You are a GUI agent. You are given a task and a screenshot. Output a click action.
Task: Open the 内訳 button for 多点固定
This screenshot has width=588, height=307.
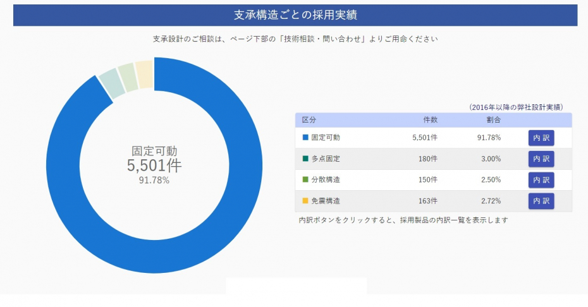pyautogui.click(x=541, y=159)
